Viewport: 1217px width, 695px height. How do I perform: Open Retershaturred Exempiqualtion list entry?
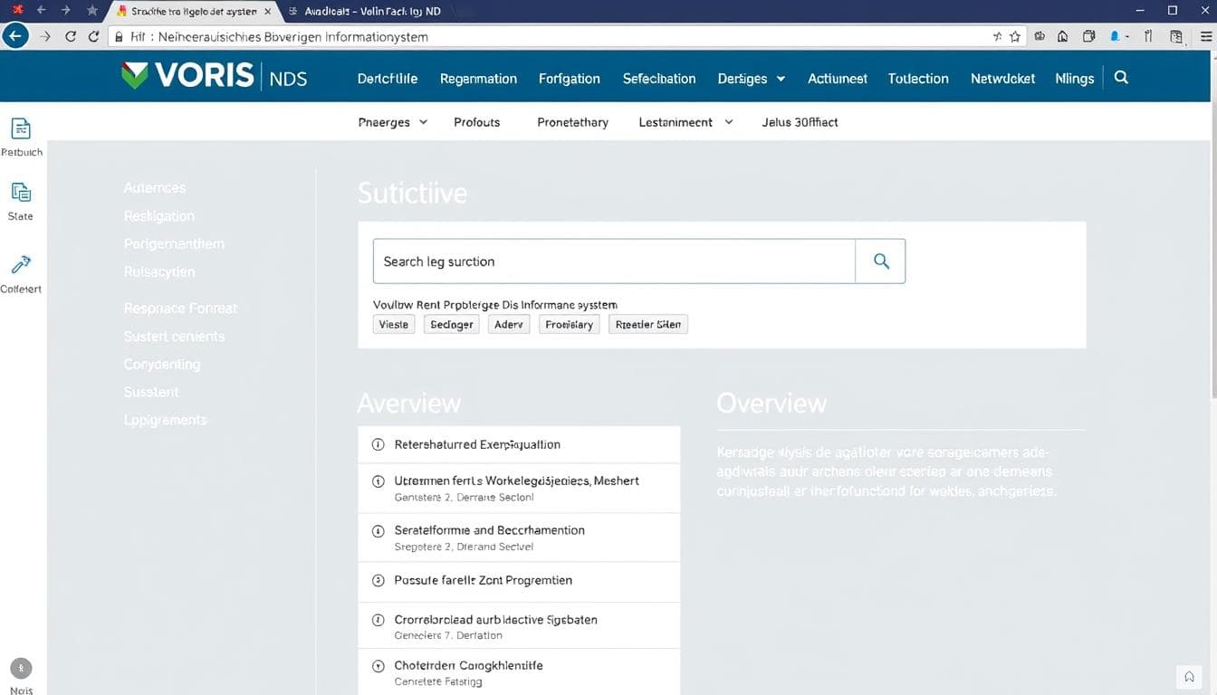point(477,444)
